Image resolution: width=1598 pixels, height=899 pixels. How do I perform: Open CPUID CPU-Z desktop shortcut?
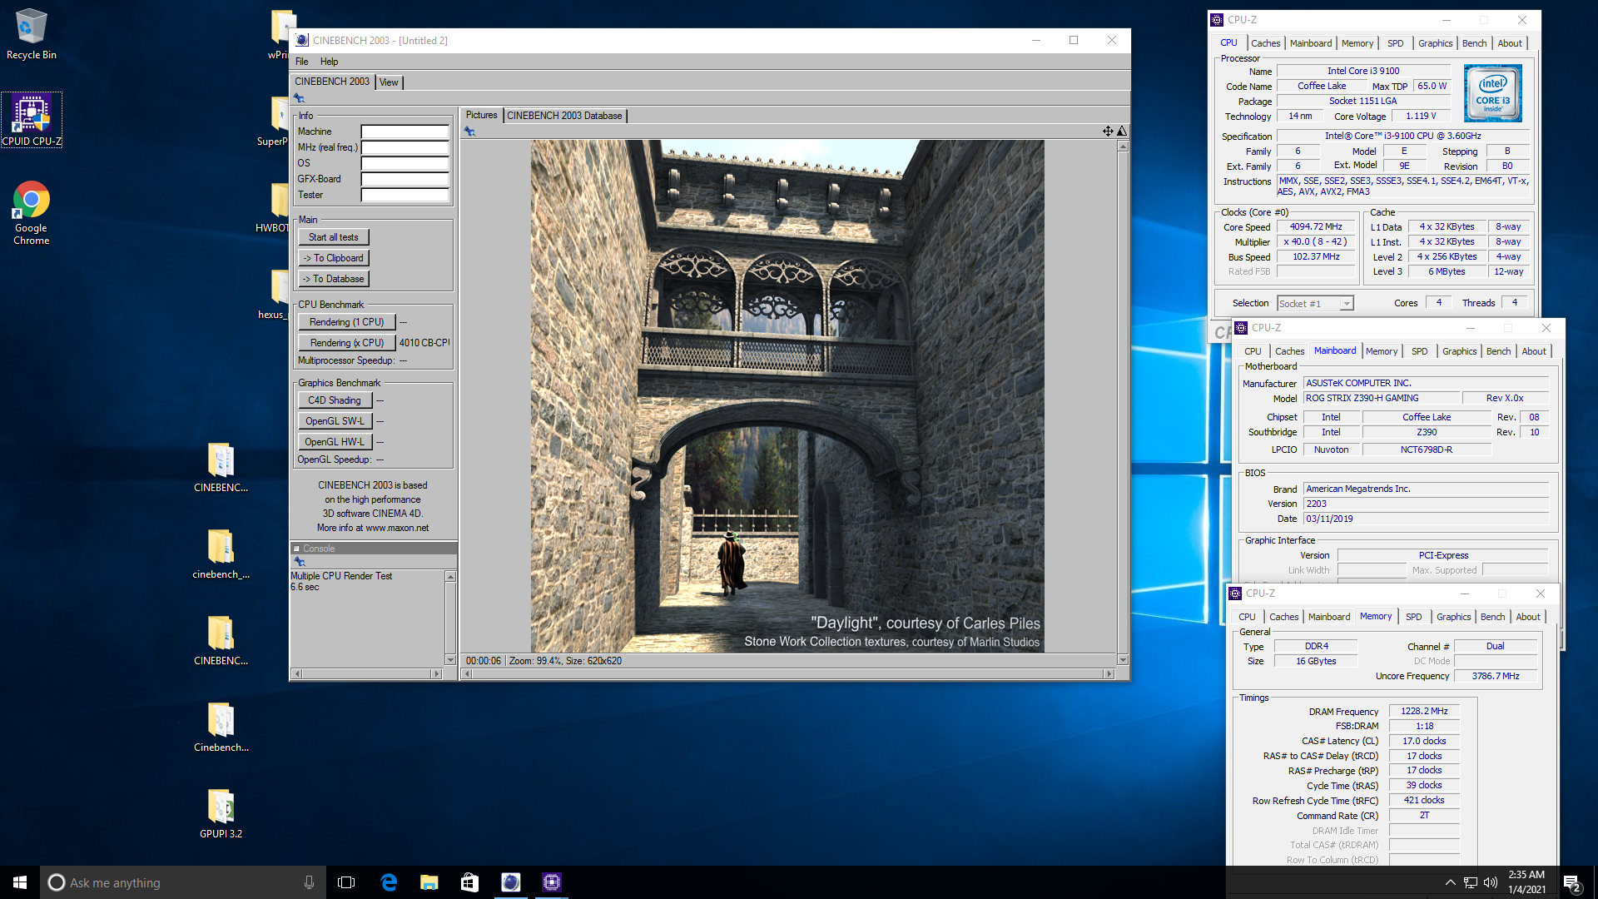[32, 120]
